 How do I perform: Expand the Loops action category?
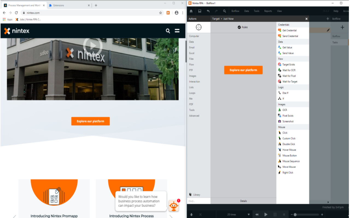192,93
